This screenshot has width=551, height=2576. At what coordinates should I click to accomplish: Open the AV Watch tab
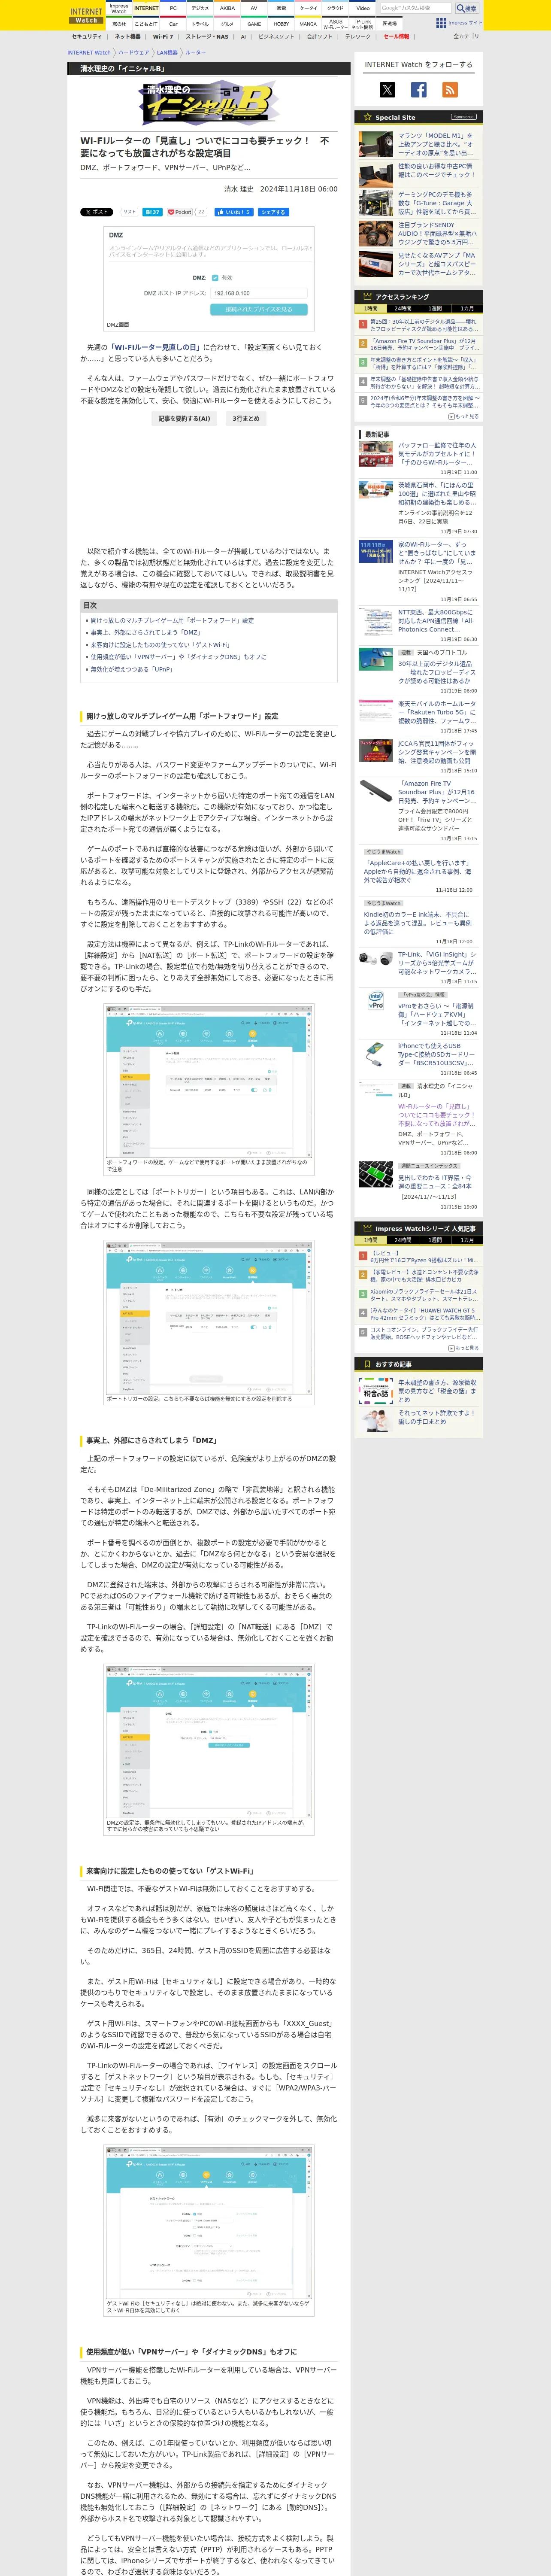[x=254, y=8]
